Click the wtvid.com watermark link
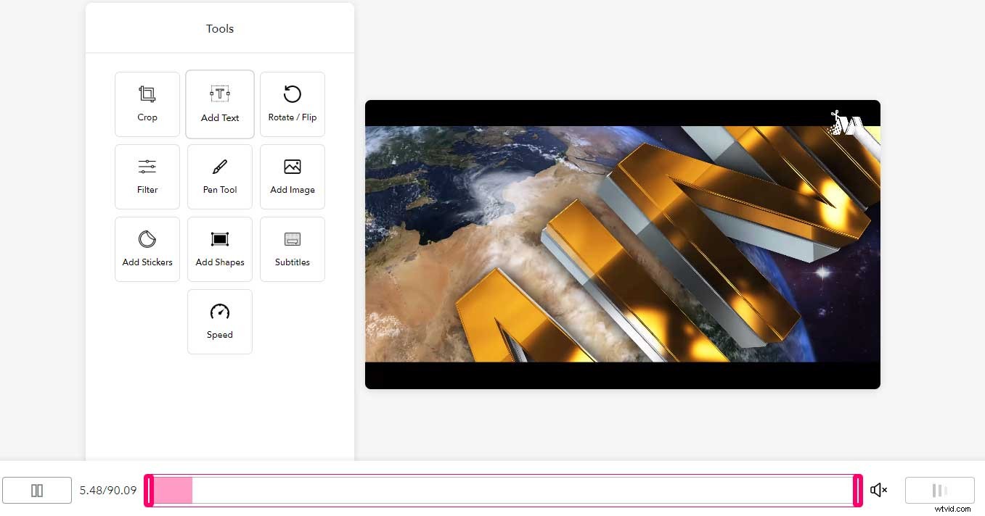Image resolution: width=985 pixels, height=516 pixels. tap(951, 508)
